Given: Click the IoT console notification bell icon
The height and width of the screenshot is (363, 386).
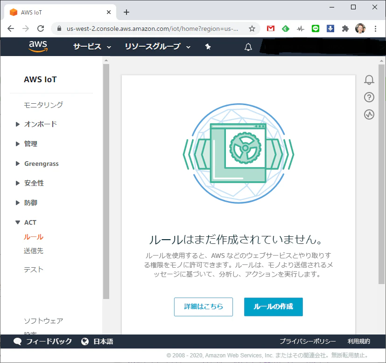Looking at the screenshot, I should pos(369,80).
